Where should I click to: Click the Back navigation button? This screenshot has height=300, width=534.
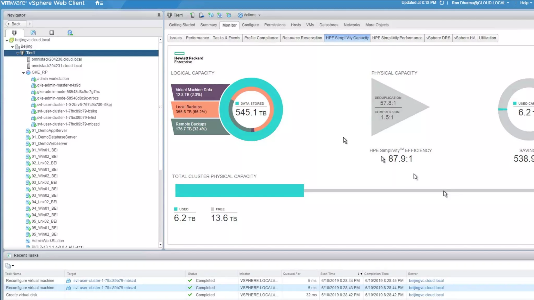click(15, 24)
